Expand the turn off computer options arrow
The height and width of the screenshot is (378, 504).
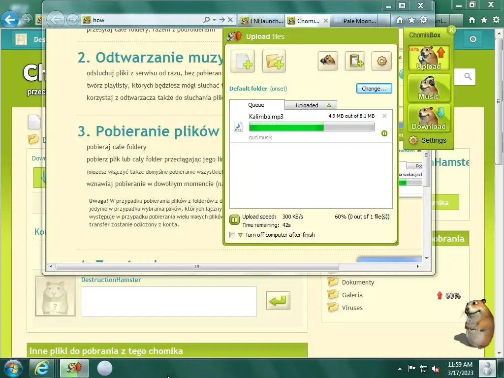coord(240,235)
